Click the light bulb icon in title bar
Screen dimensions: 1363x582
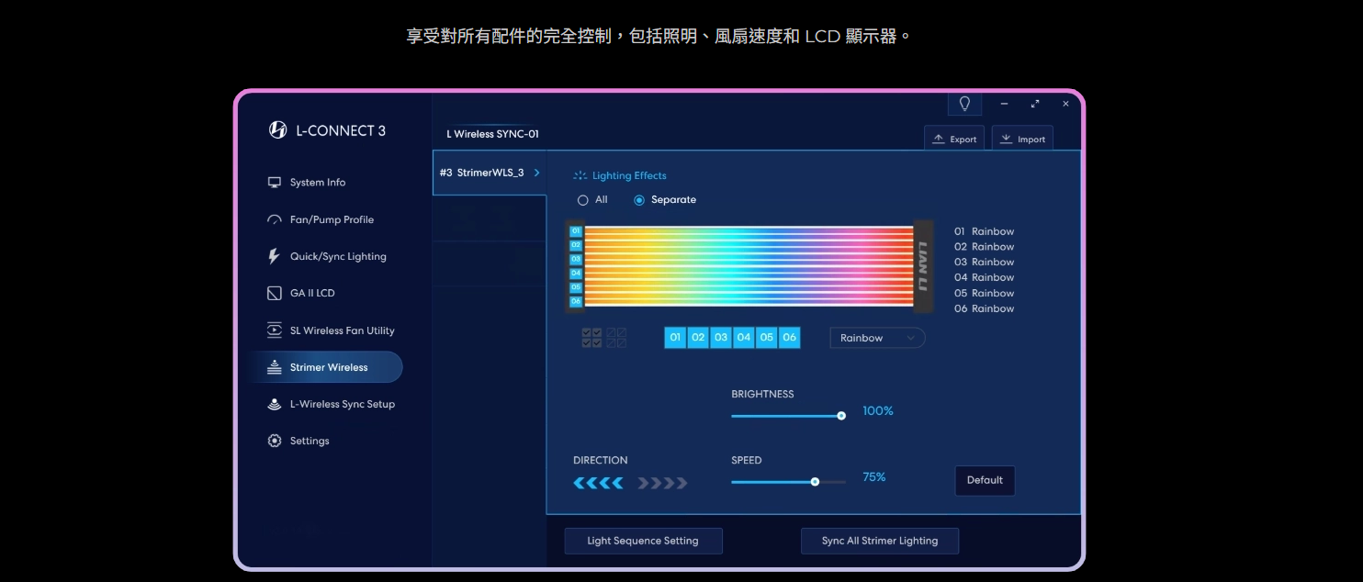pyautogui.click(x=964, y=104)
